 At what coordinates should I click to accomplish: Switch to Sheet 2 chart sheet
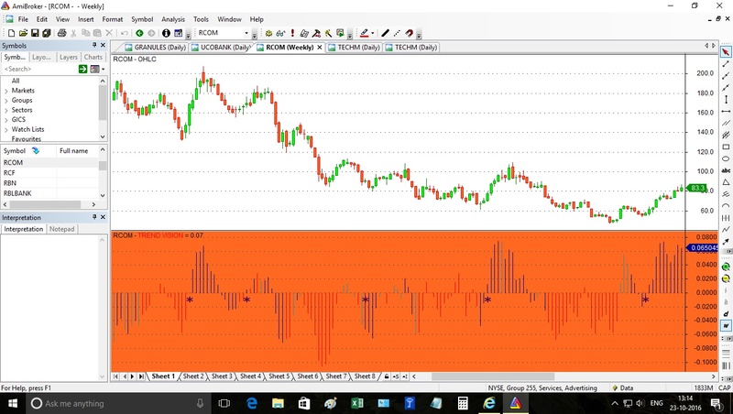tap(193, 376)
